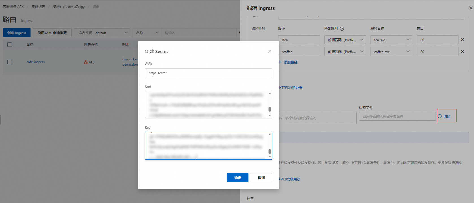Viewport: 474px width, 203px height.
Task: Focus the /tea path input
Action: tap(299, 40)
